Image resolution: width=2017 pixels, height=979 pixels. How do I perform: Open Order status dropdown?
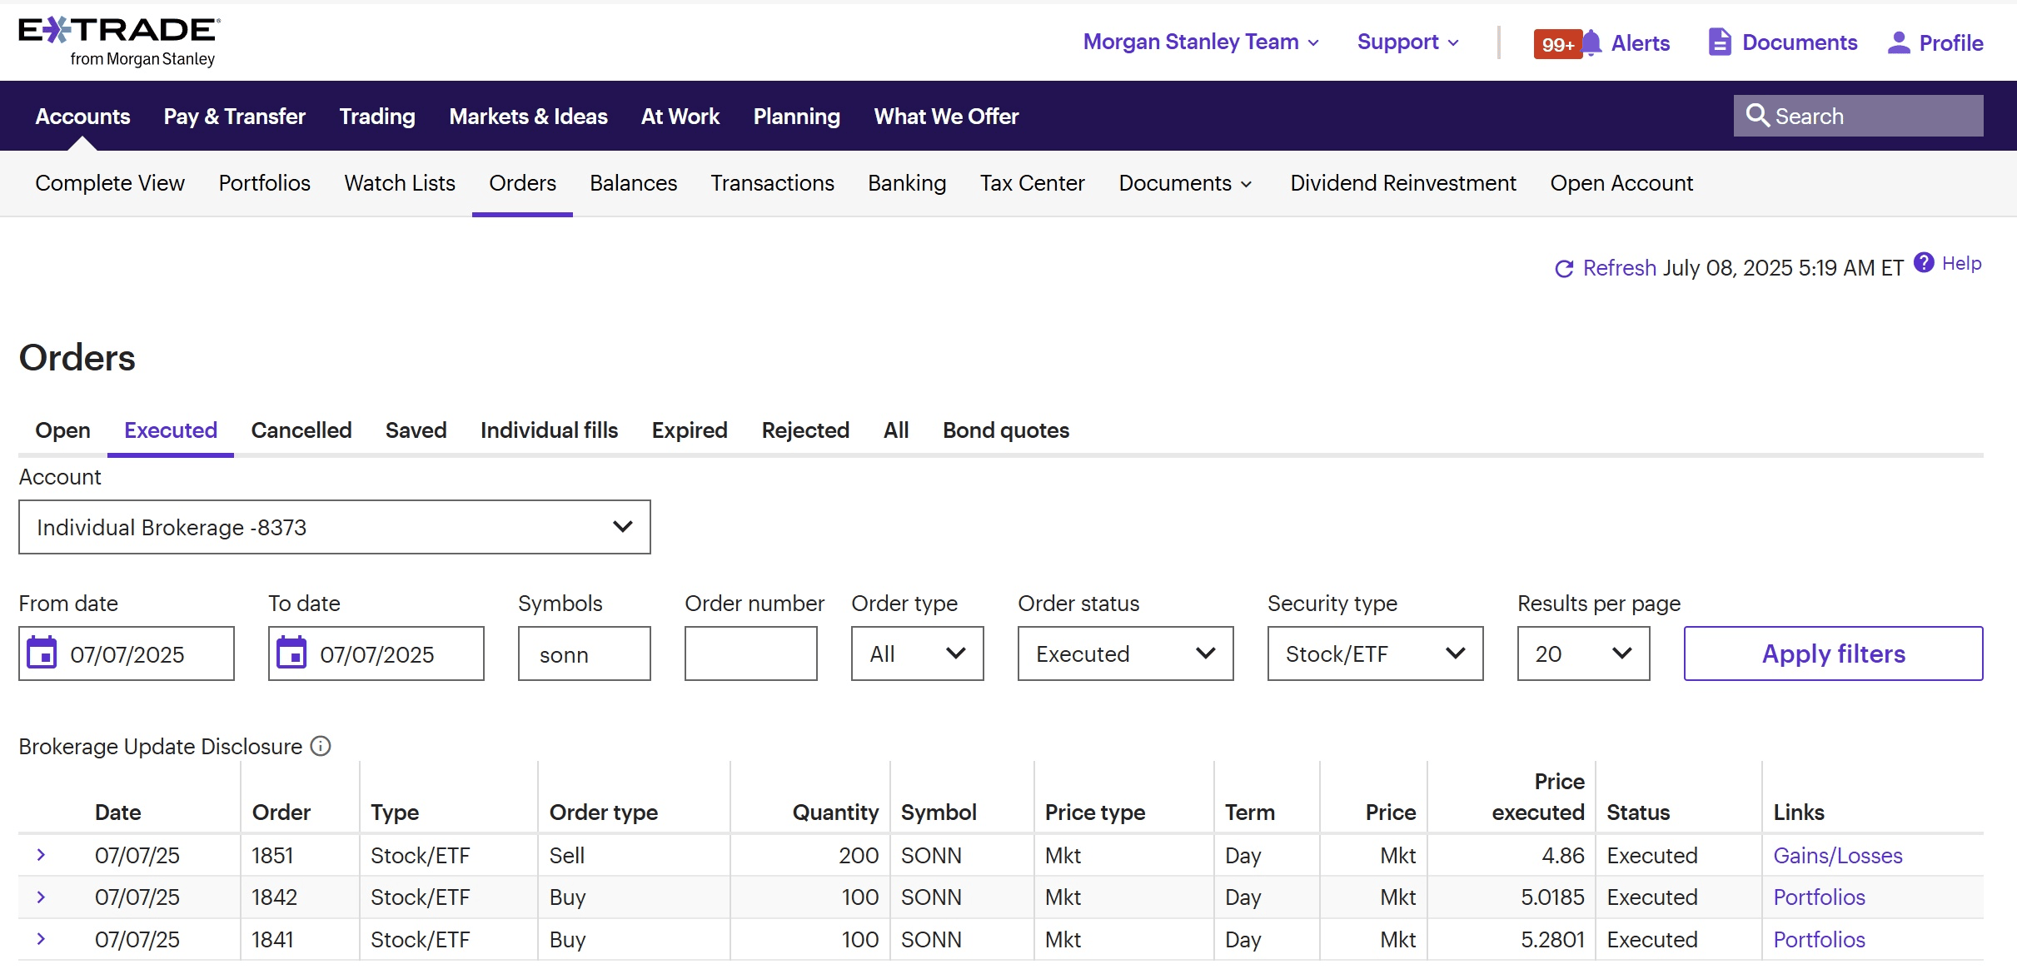1125,653
